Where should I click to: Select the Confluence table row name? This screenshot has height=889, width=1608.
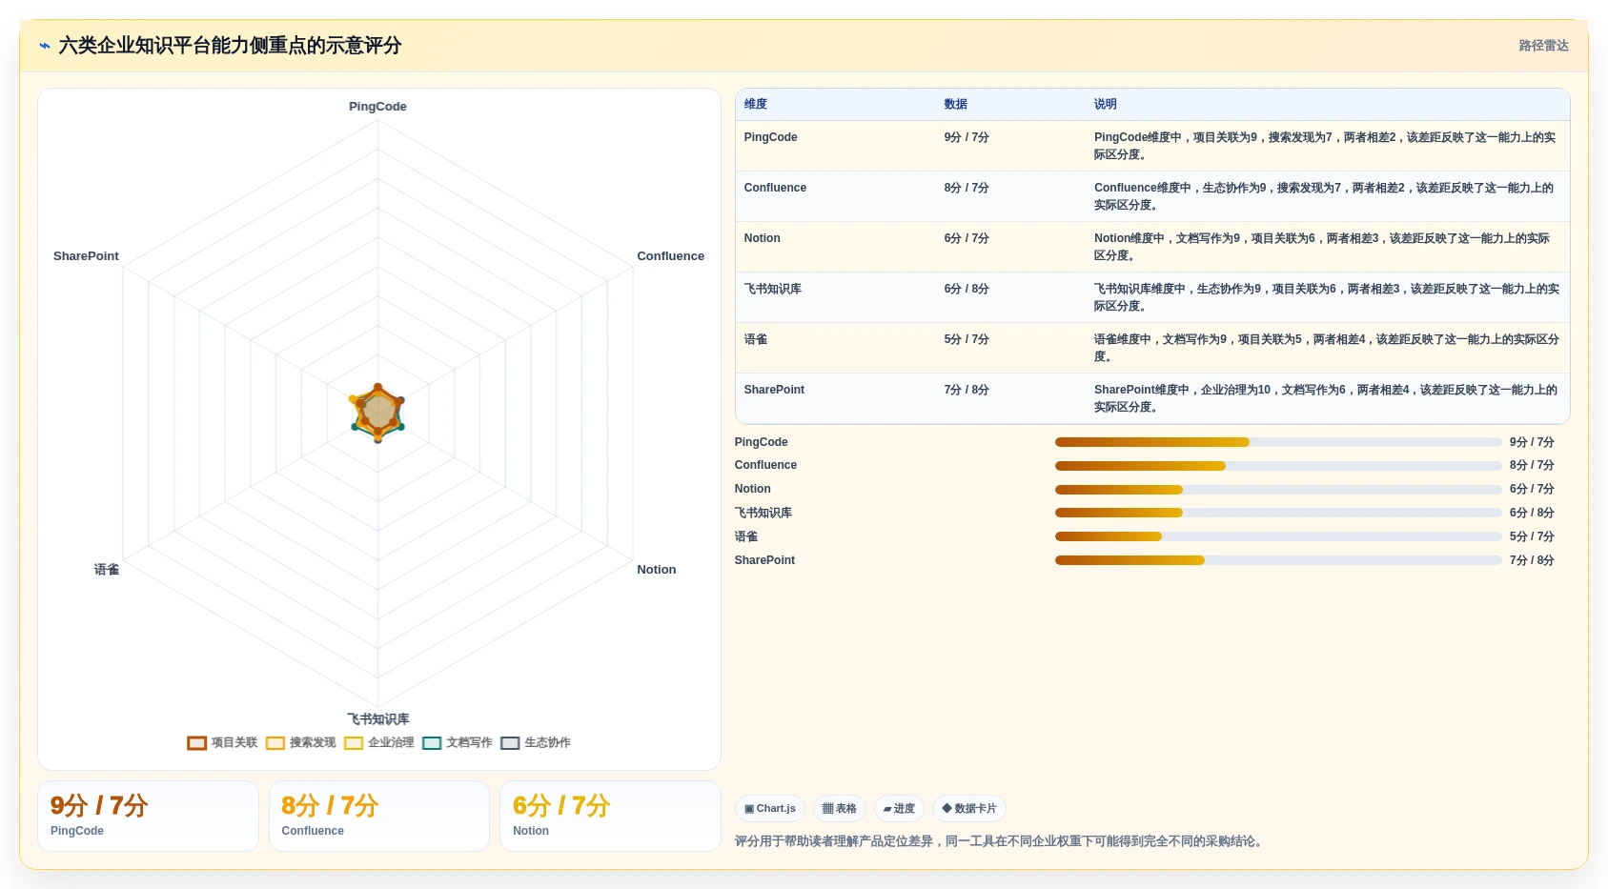[x=775, y=188]
